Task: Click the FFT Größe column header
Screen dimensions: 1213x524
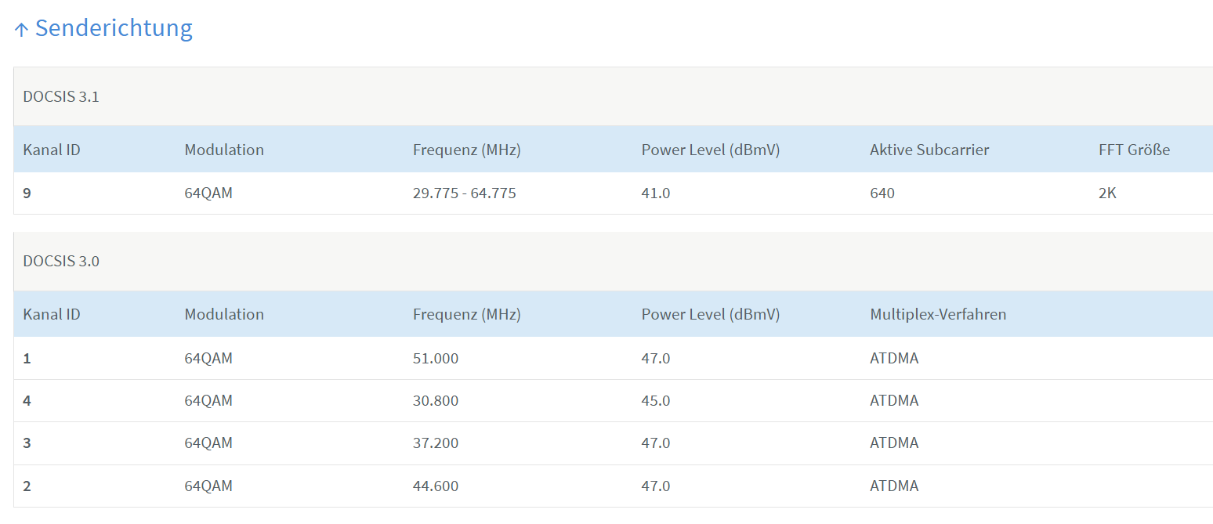Action: pos(1135,150)
